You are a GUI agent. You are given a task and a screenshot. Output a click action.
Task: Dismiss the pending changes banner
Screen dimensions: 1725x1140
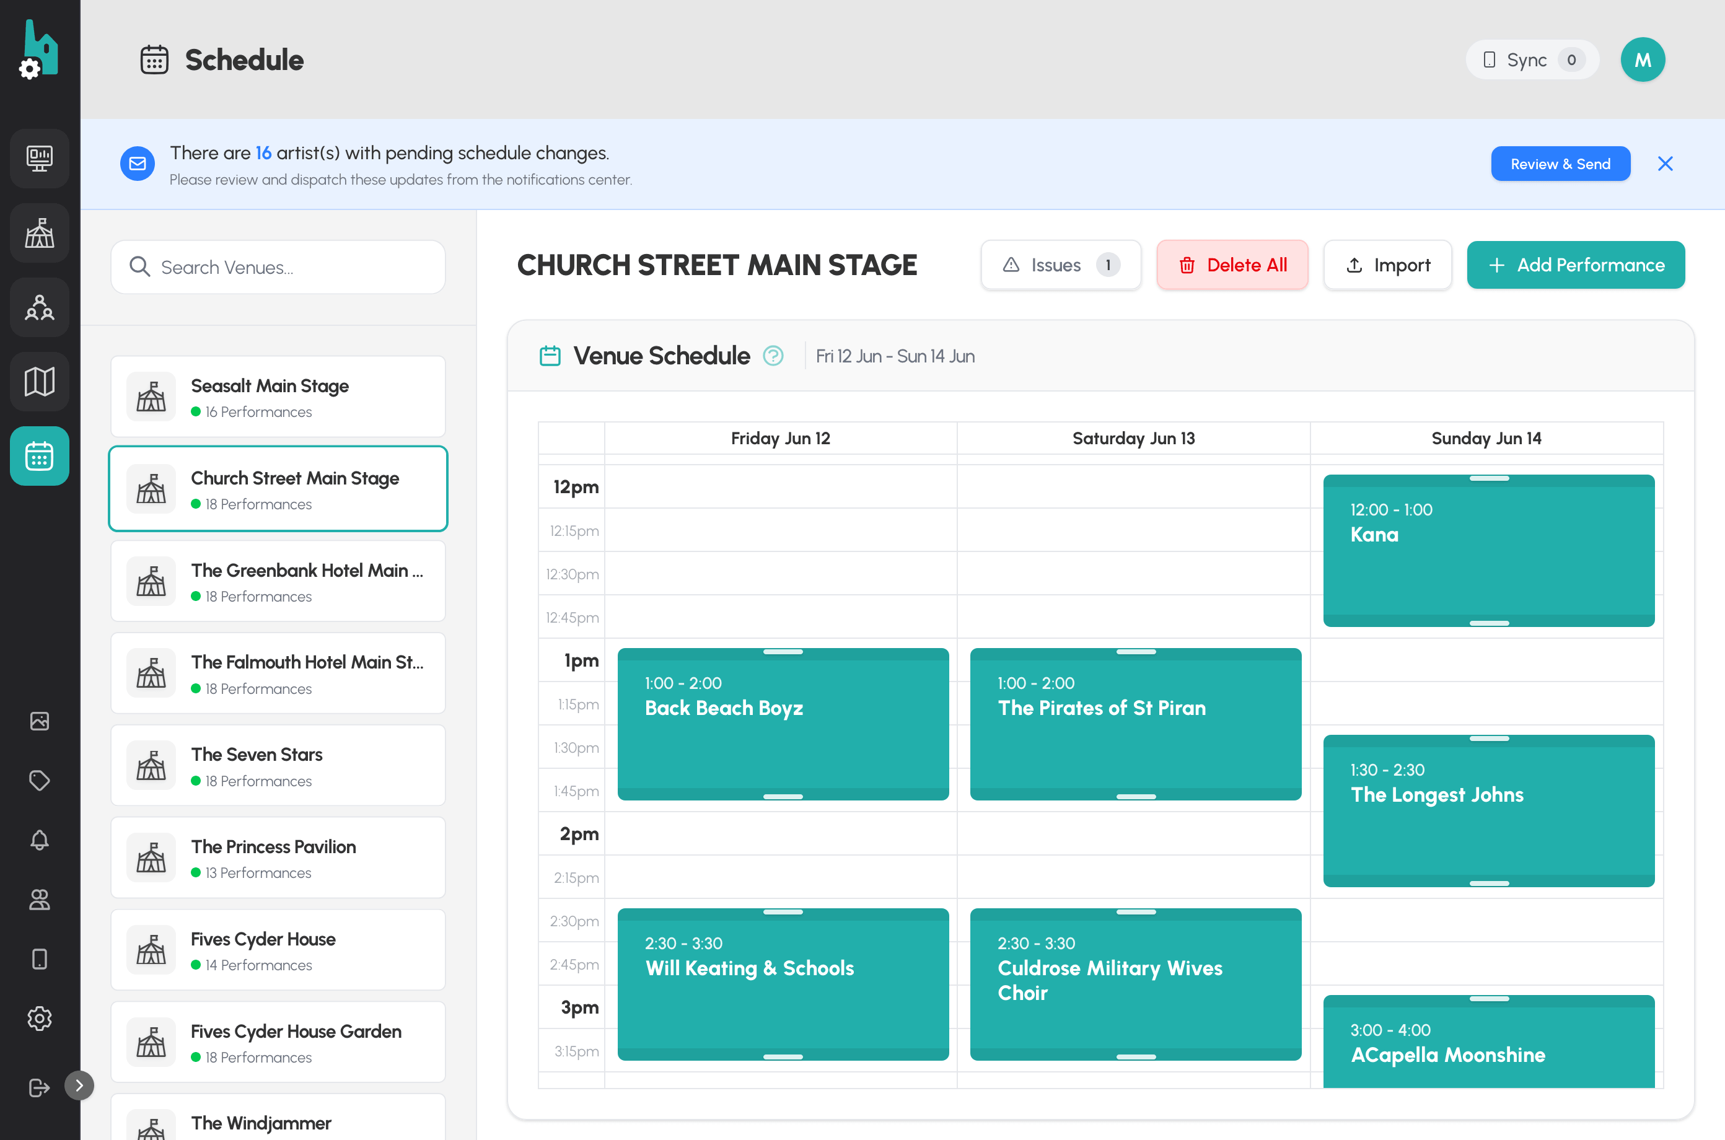coord(1666,164)
